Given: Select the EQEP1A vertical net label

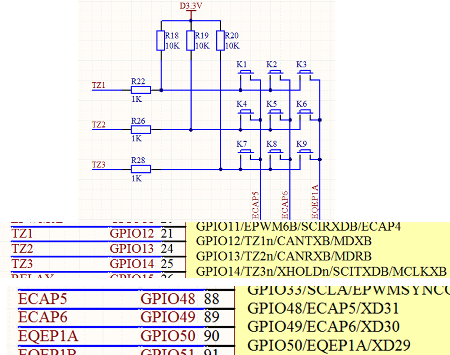Looking at the screenshot, I should (314, 201).
